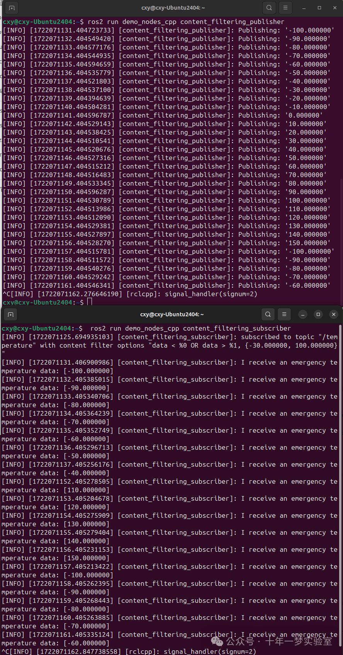Maximize the publisher terminal window
This screenshot has width=343, height=655.
(x=319, y=8)
